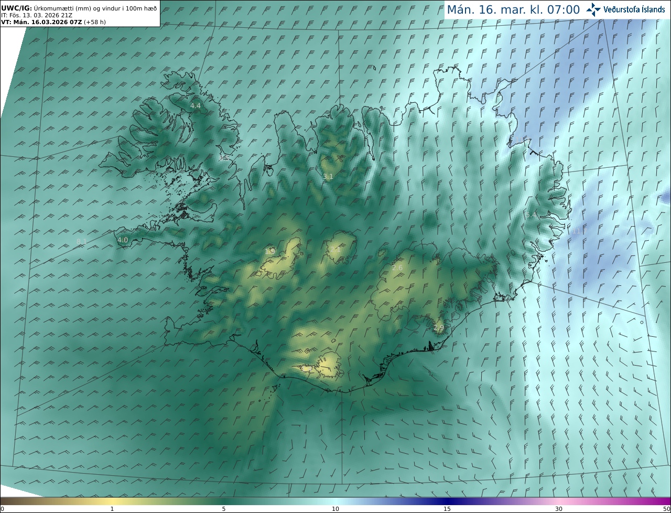Click the colorbar tick label 0

pos(2,509)
